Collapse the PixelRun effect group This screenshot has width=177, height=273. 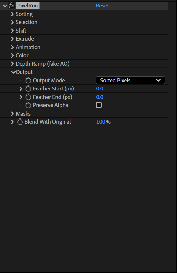[x=5, y=6]
